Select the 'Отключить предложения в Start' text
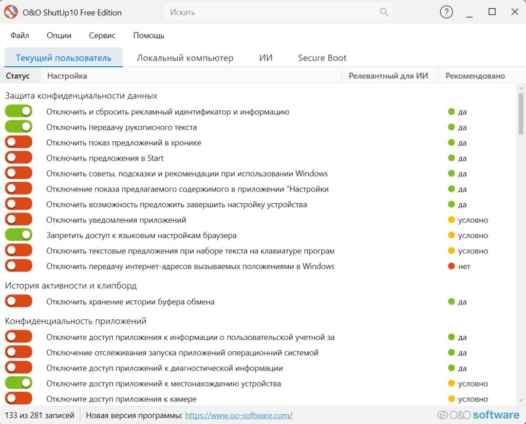Viewport: 526px width, 424px height. [105, 158]
